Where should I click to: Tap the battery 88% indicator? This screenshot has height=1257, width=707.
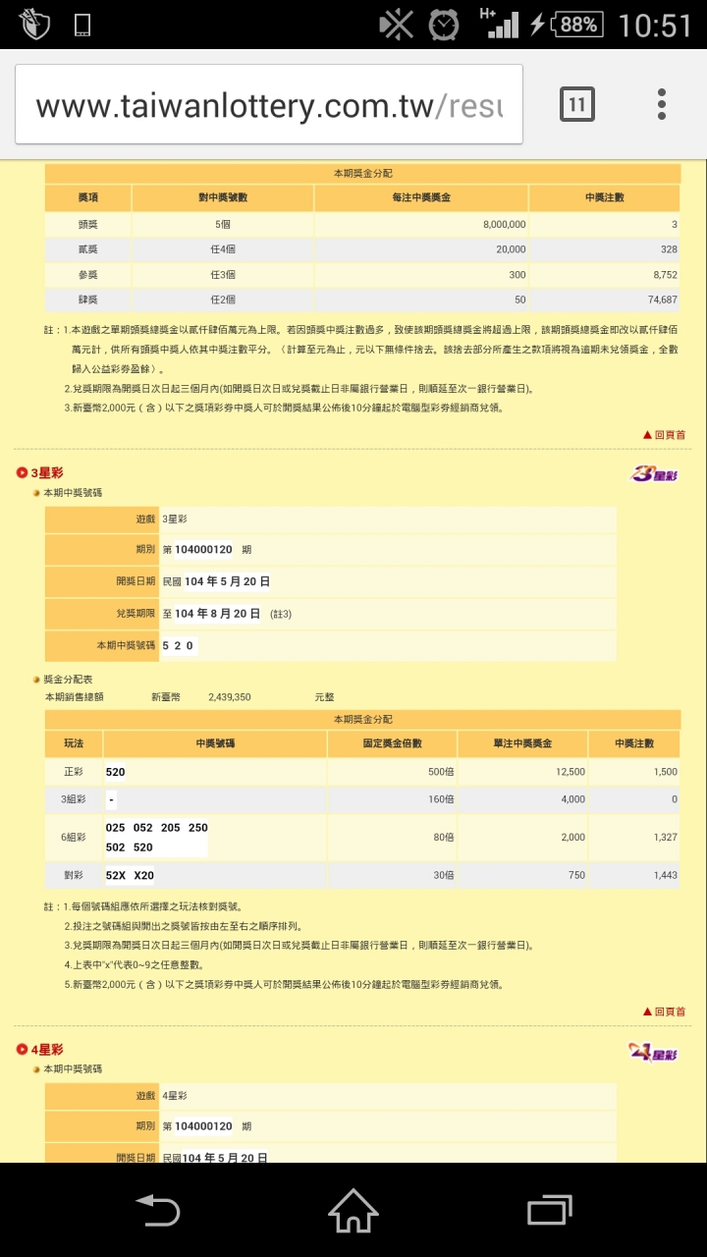pos(578,25)
